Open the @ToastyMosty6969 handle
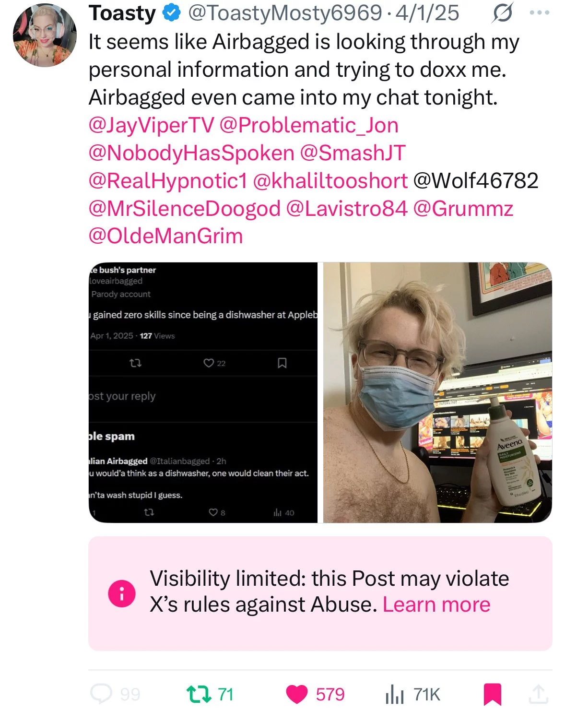Image resolution: width=565 pixels, height=722 pixels. pos(285,13)
